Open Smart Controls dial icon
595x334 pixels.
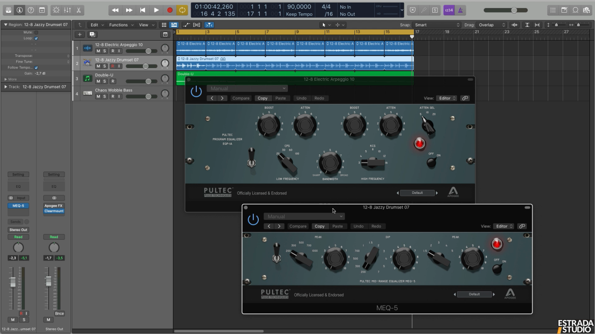pos(56,10)
